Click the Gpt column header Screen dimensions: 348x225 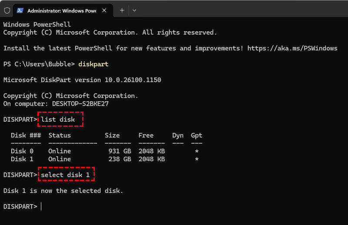[197, 136]
